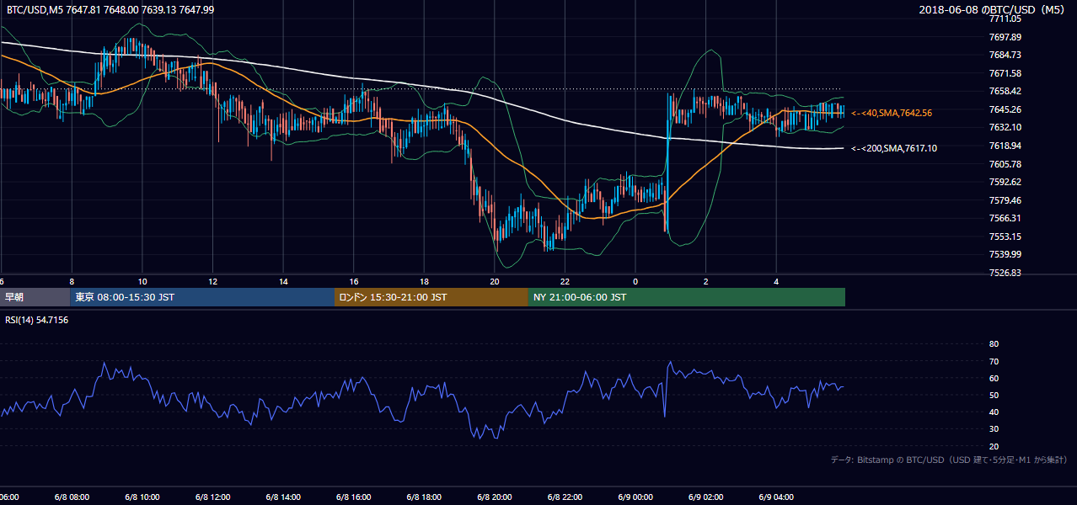Click price axis value 7671.58

(x=1005, y=73)
